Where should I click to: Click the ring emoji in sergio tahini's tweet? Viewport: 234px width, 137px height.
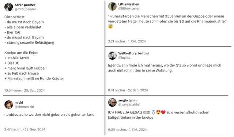tap(153, 112)
